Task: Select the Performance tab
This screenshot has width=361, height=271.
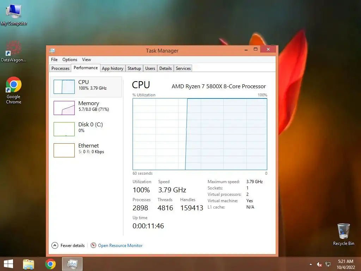Action: 86,68
